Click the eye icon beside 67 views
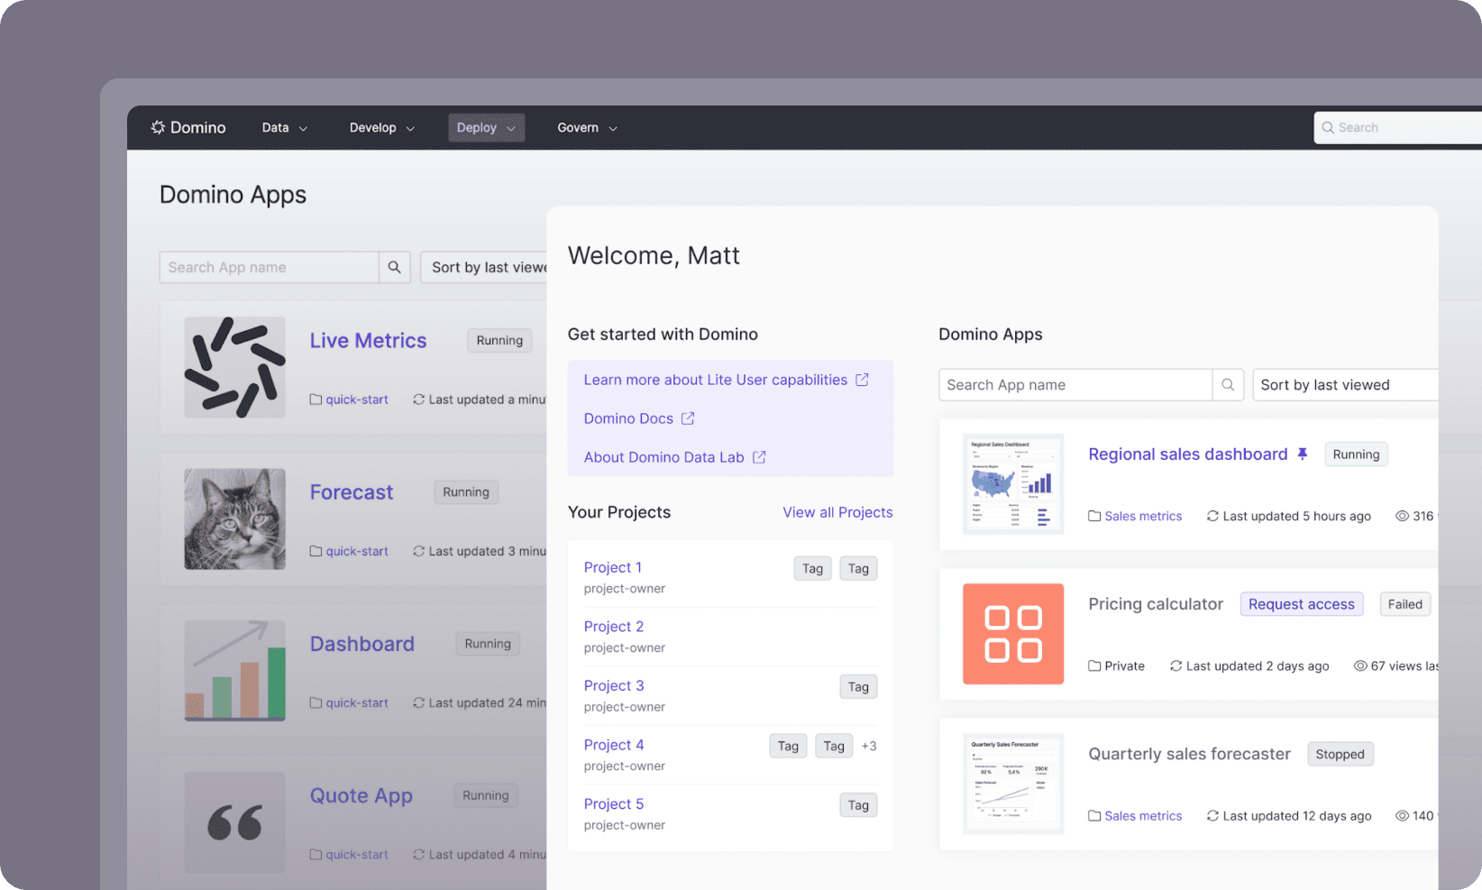1482x890 pixels. click(1360, 665)
